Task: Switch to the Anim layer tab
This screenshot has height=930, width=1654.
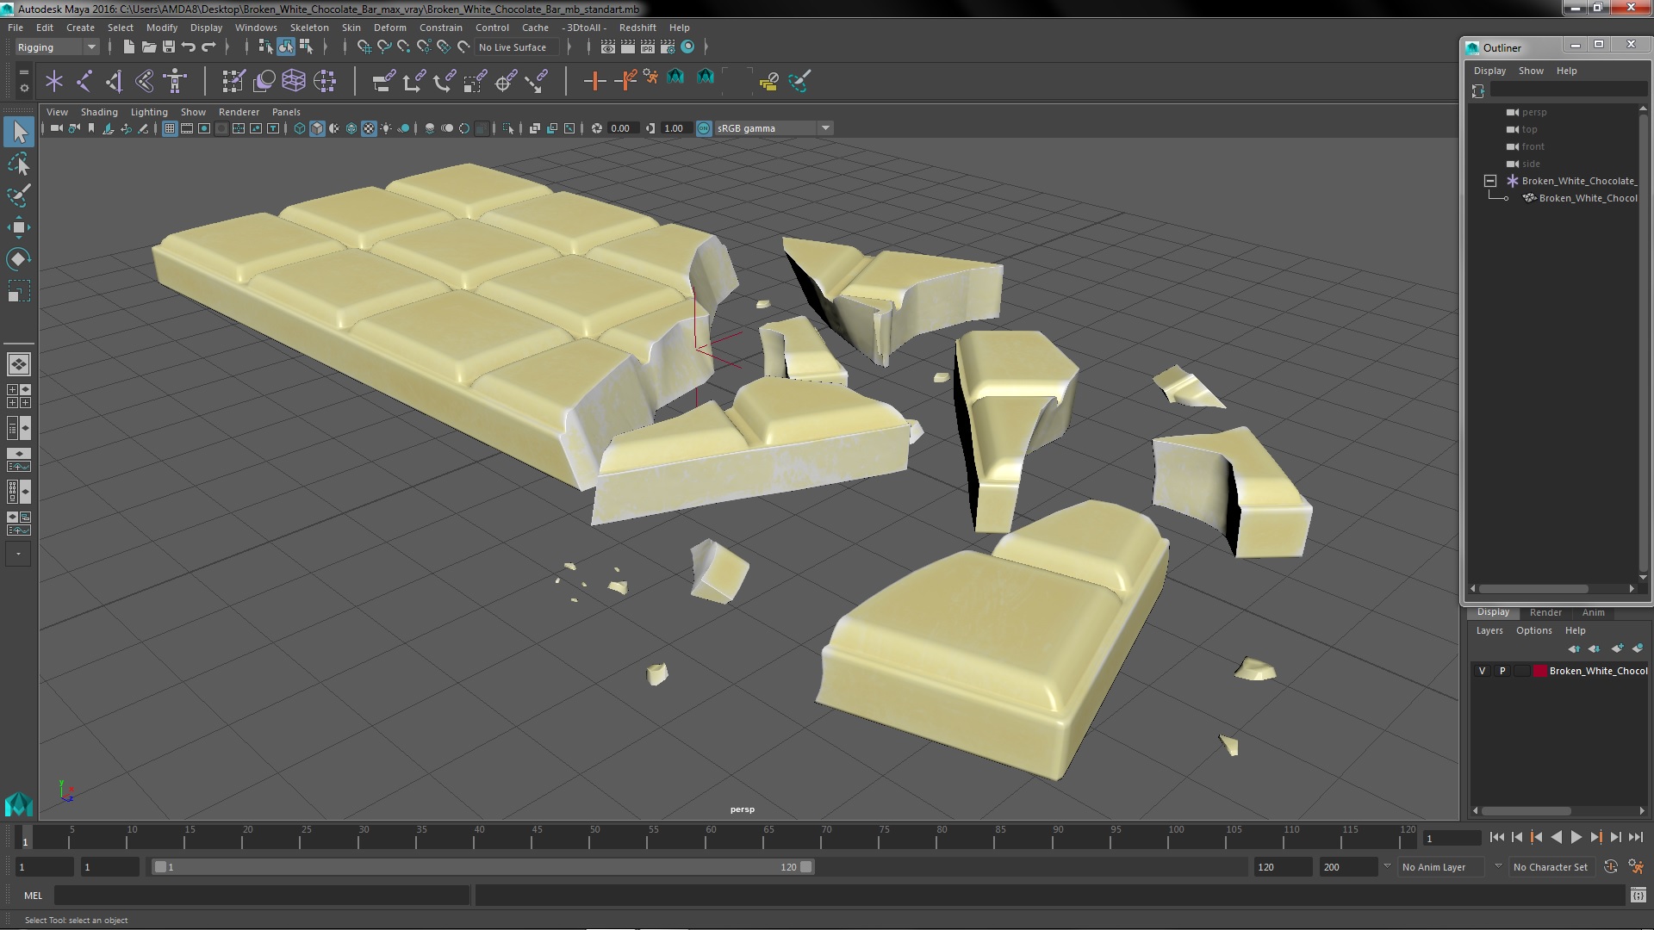Action: (x=1593, y=612)
